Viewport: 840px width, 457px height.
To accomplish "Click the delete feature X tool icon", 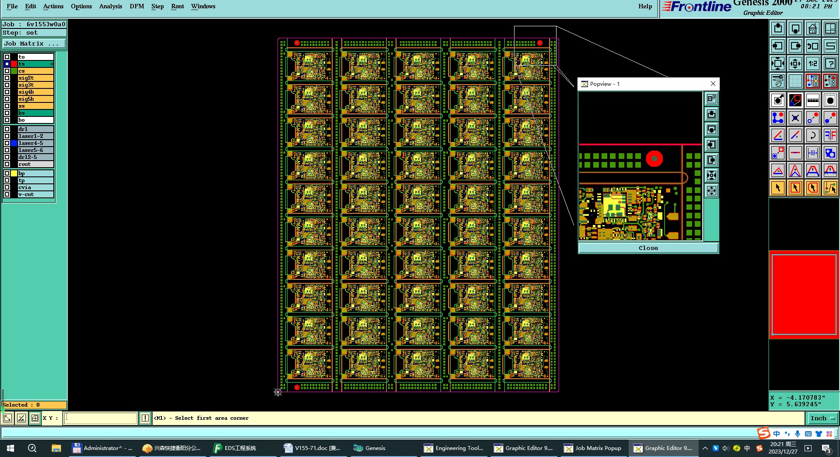I will point(795,118).
